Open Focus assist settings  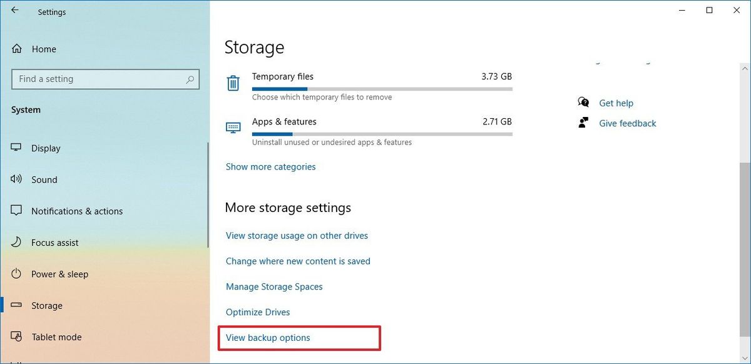click(16, 243)
